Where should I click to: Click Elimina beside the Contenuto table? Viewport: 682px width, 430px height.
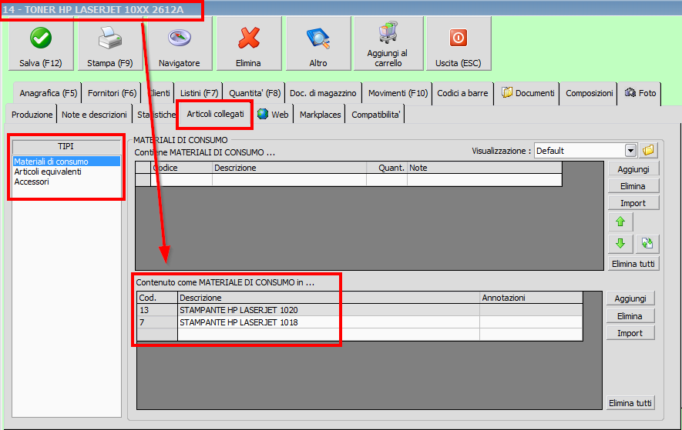630,315
